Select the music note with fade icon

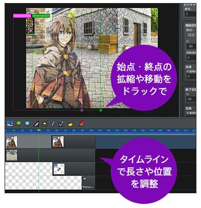[61, 124]
